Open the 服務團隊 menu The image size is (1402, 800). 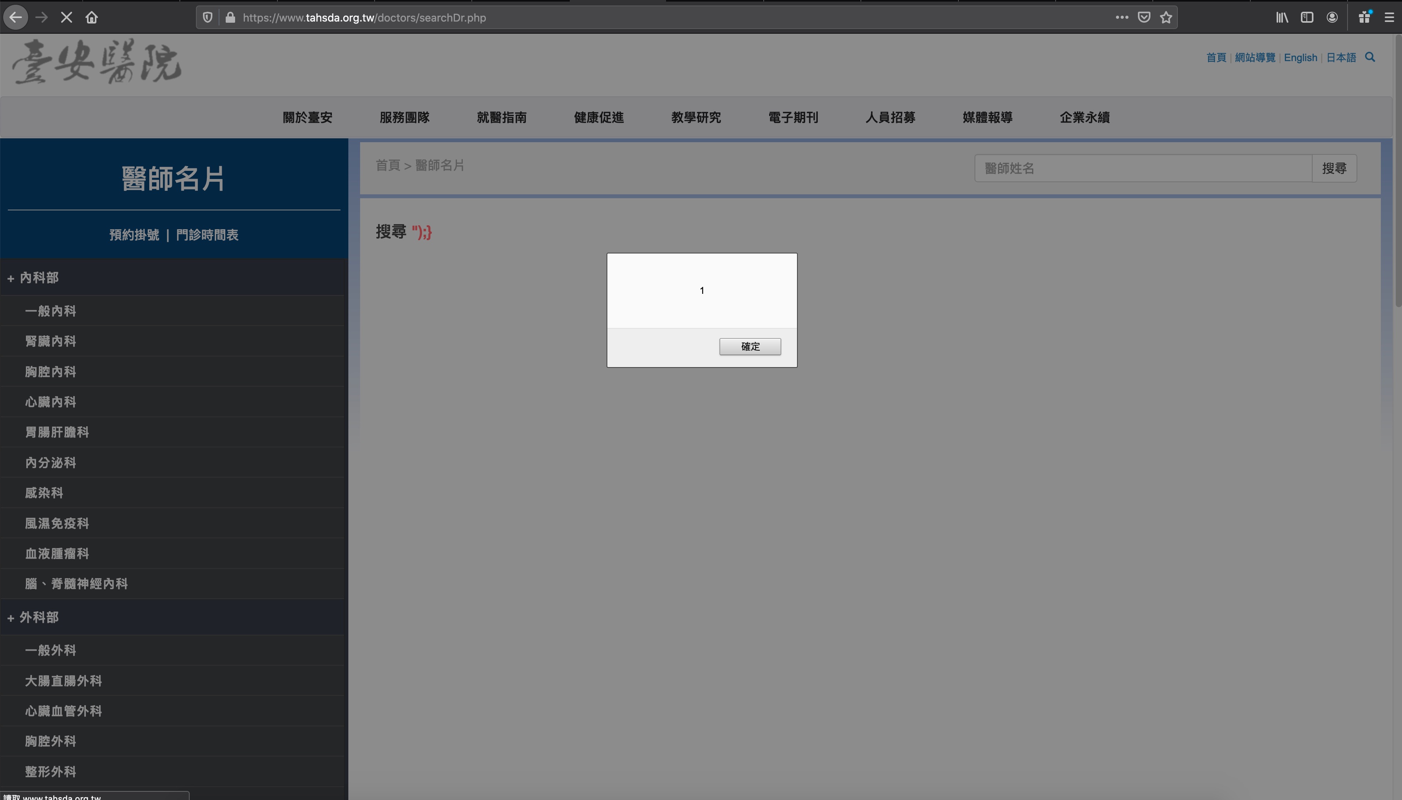(405, 118)
